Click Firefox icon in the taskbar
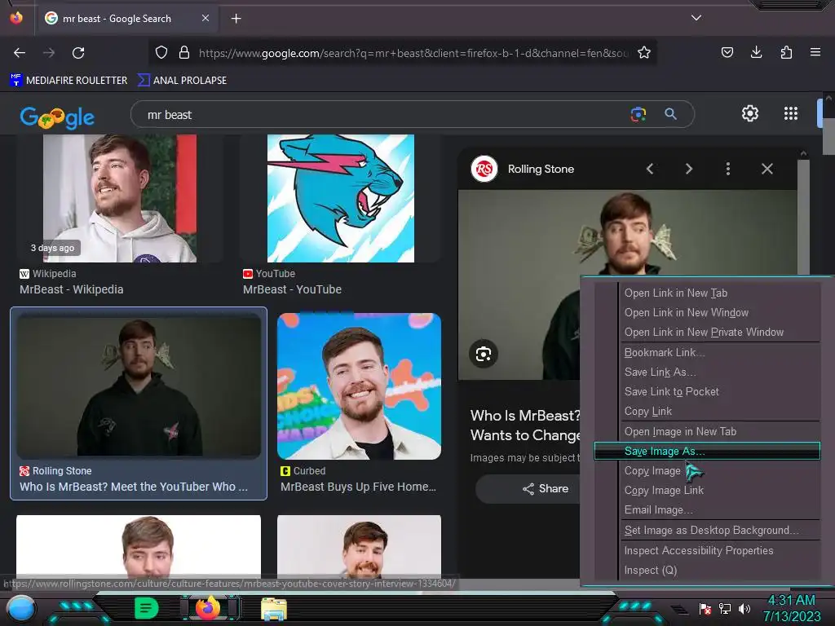This screenshot has width=835, height=626. [x=208, y=608]
